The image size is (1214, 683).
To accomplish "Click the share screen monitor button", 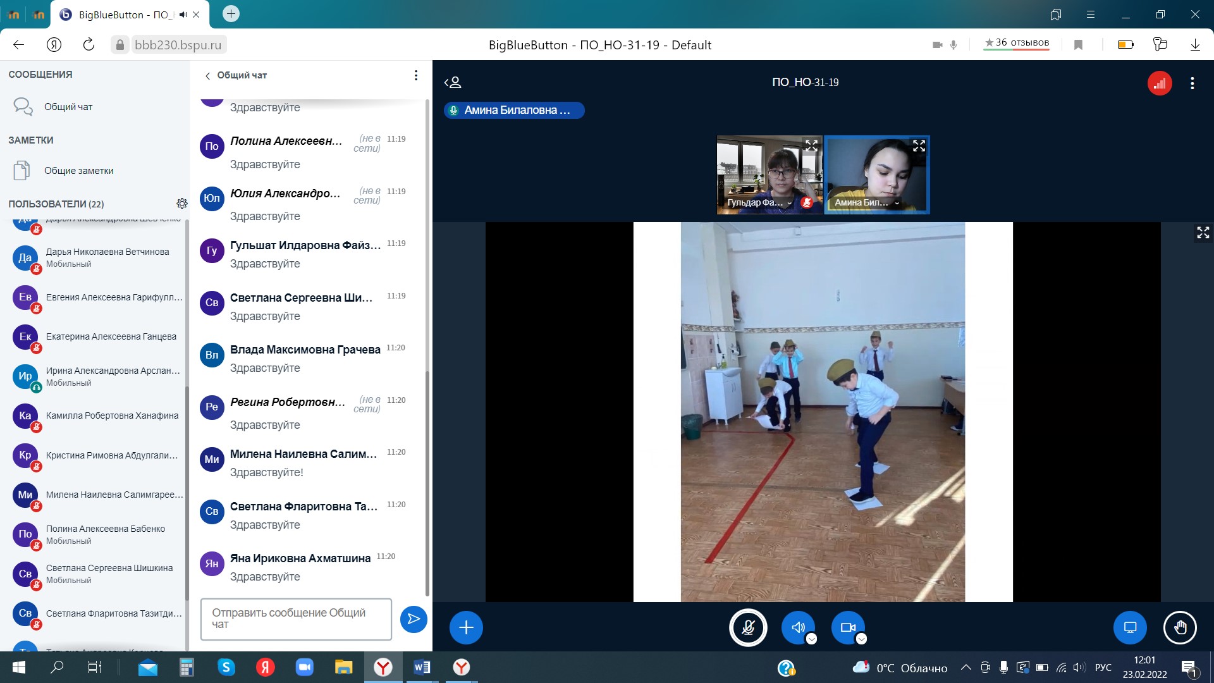I will [x=1129, y=627].
